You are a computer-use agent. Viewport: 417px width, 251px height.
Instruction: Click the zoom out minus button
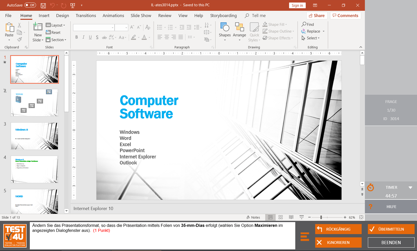309,217
